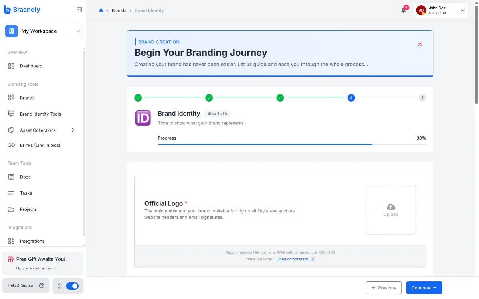Go back with Previous button
479x299 pixels.
pos(384,288)
